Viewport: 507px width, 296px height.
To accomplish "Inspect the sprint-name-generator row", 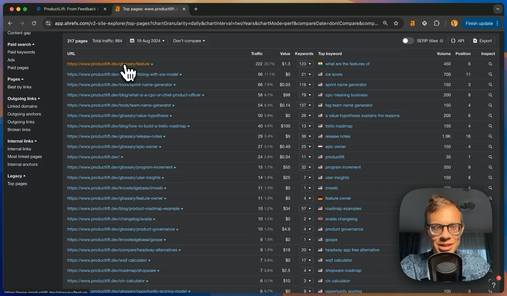I will pyautogui.click(x=490, y=85).
